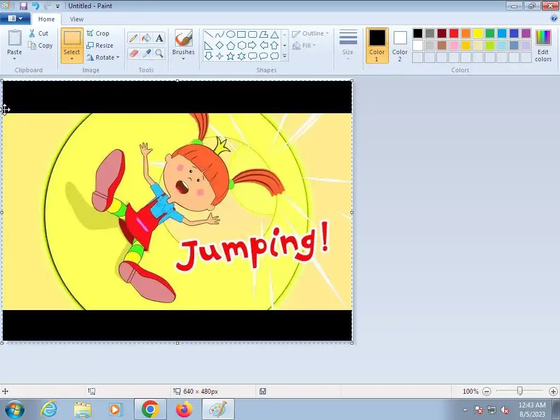The image size is (560, 420).
Task: Switch to the Home tab
Action: pos(46,19)
